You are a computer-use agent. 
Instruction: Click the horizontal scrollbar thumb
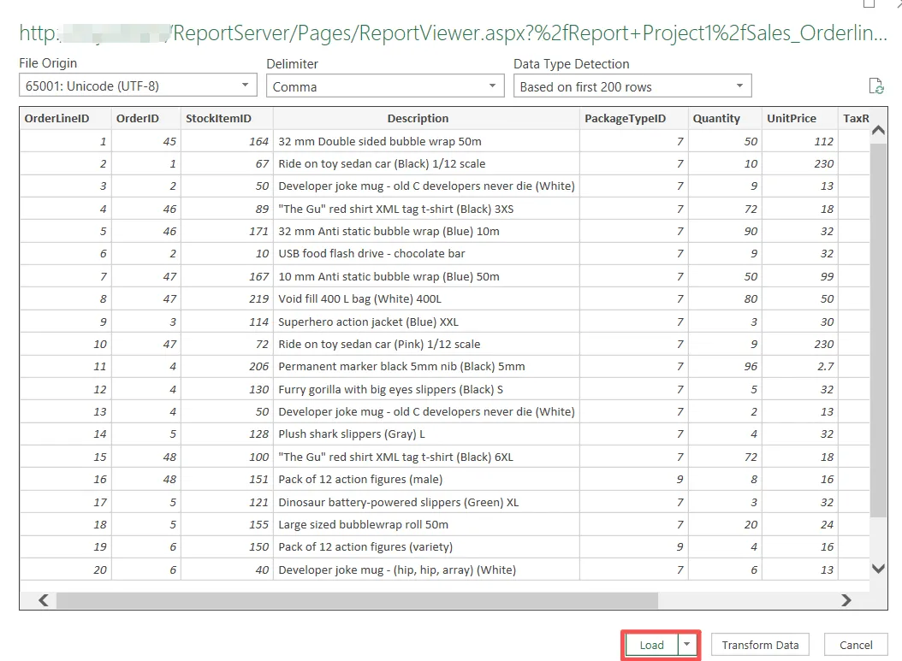click(x=357, y=600)
